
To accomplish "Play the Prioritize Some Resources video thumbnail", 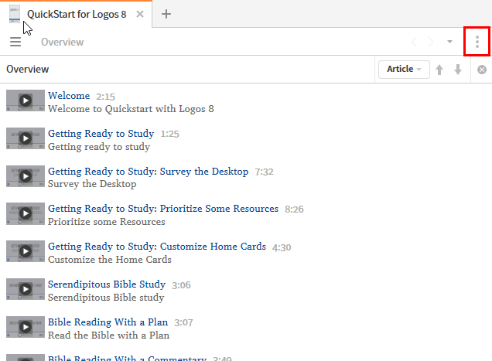I will (26, 213).
